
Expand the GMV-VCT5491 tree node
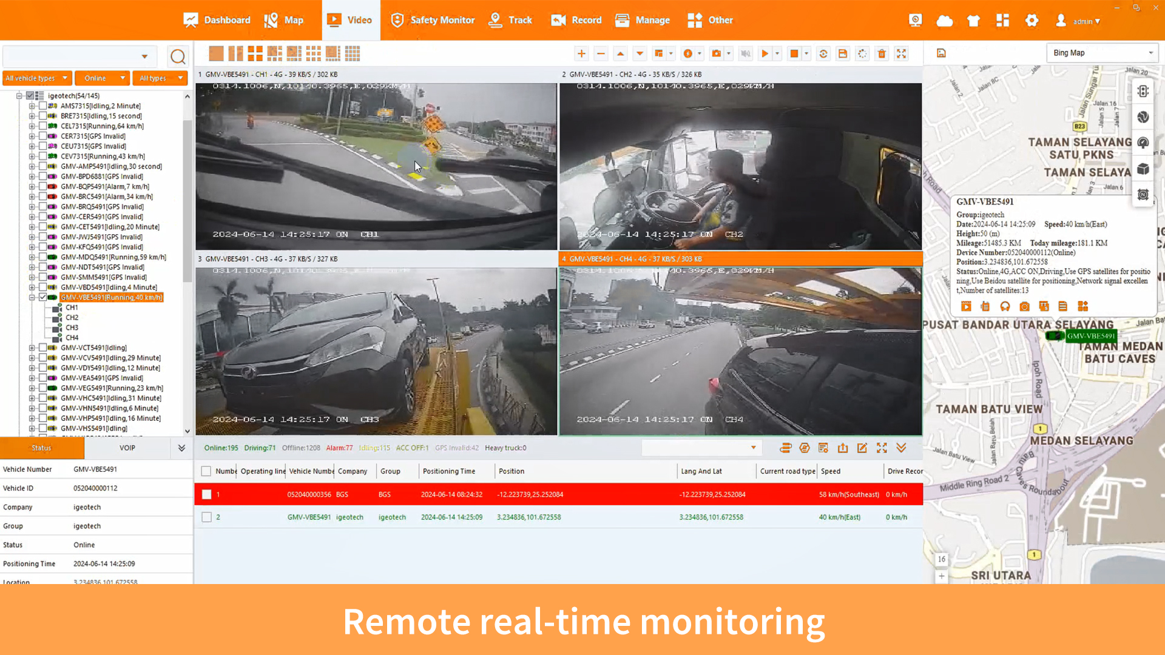pos(32,348)
